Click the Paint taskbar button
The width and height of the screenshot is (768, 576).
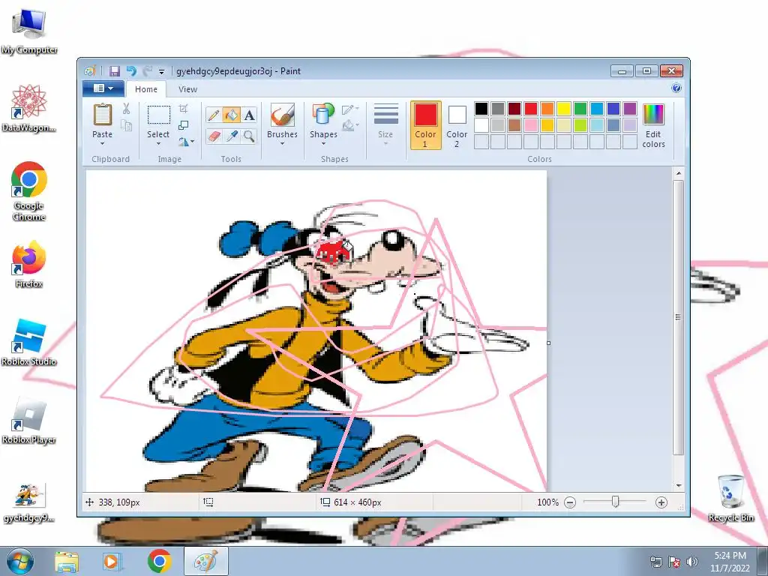(205, 562)
